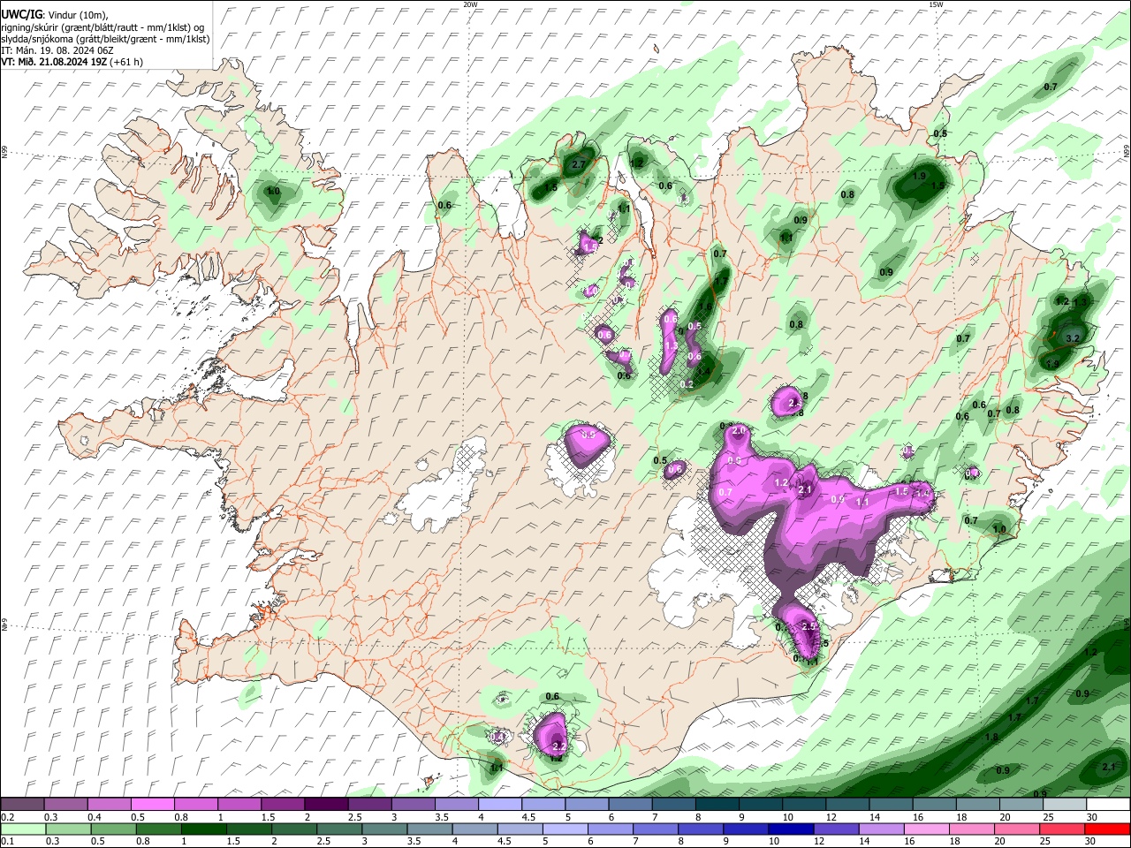Click the '0.1' label of the rain scale
This screenshot has width=1131, height=848.
point(7,842)
